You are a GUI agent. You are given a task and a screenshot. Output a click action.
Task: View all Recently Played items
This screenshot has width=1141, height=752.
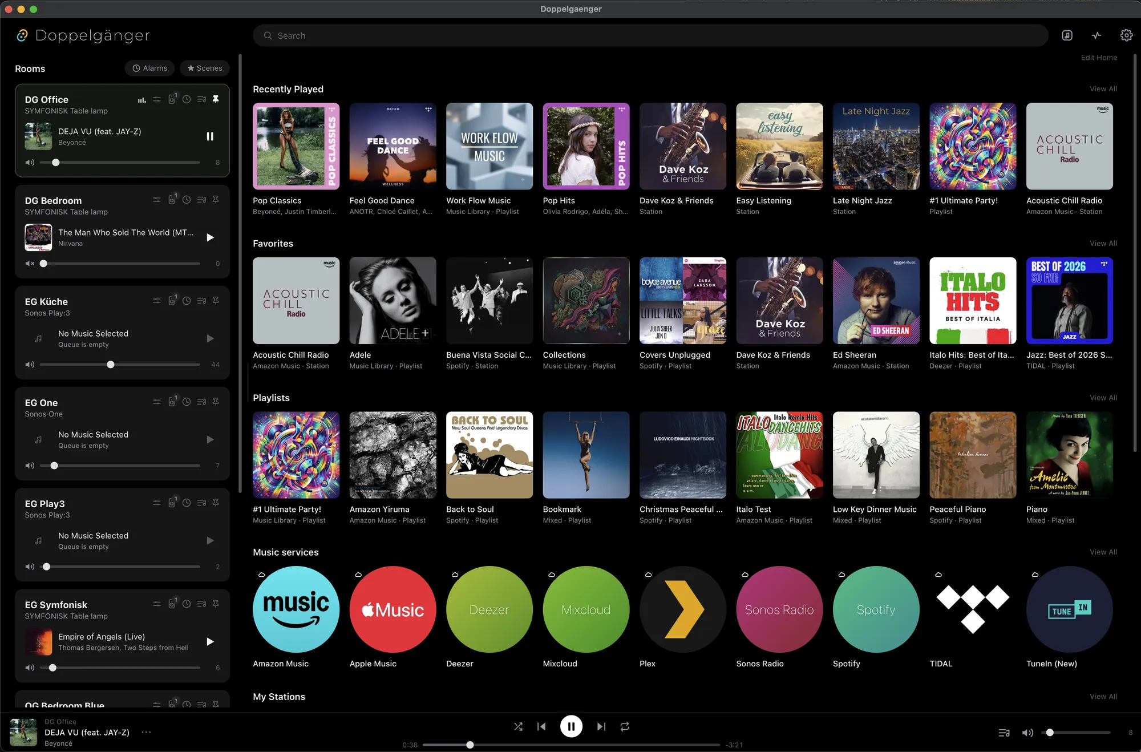[1103, 89]
